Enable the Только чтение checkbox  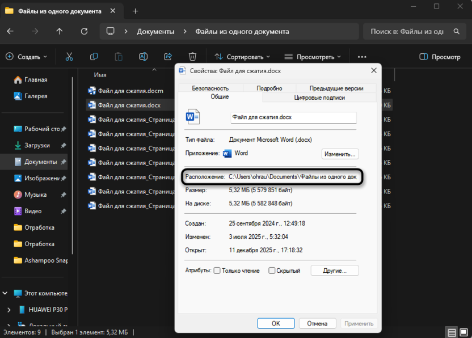[216, 271]
